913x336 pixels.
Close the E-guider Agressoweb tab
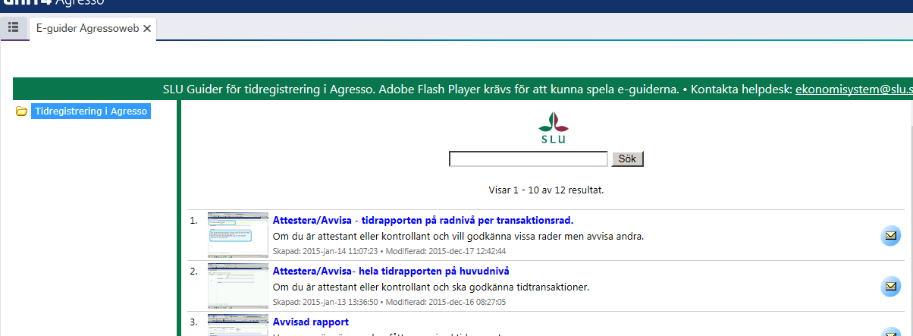point(147,28)
